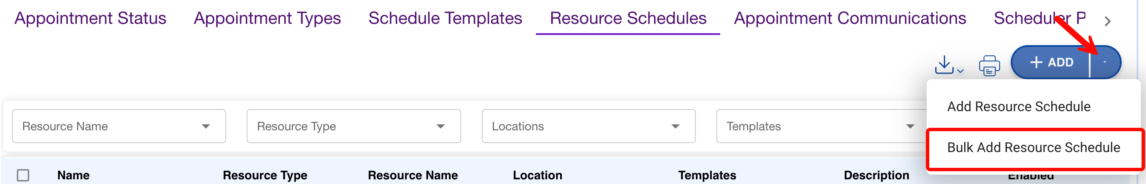
Task: Expand the Resource Type filter dropdown
Action: (353, 126)
